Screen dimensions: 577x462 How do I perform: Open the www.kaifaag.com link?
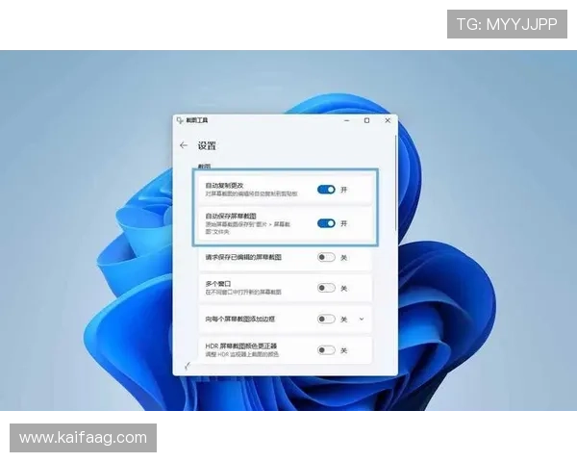pyautogui.click(x=84, y=438)
